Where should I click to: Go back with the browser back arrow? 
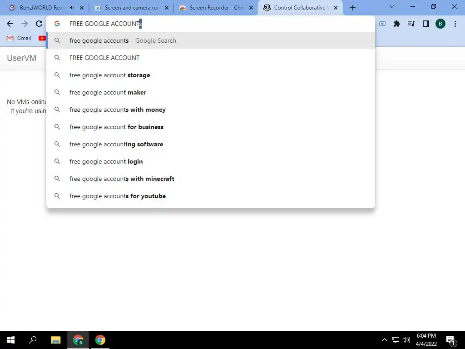pos(10,24)
